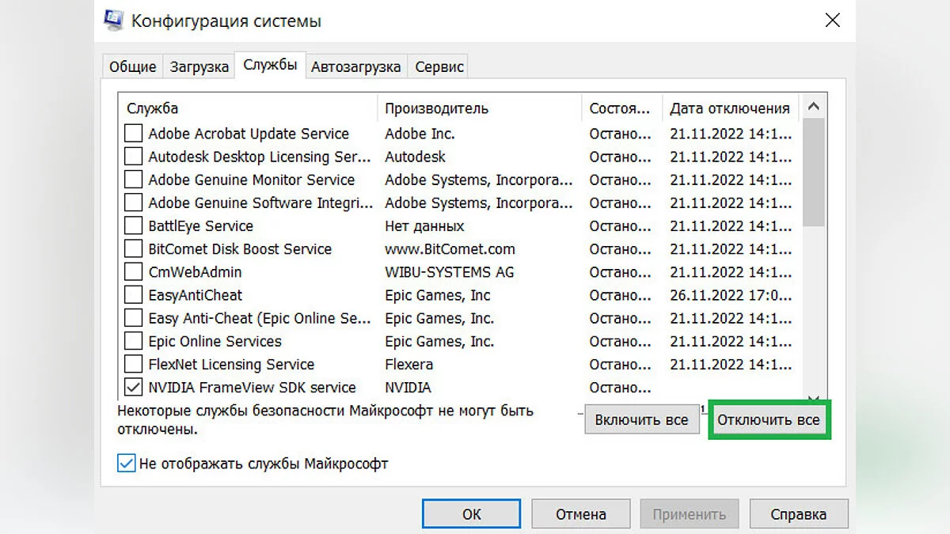Click the scrollbar up arrow
Screen dimensions: 950x534
pyautogui.click(x=814, y=107)
